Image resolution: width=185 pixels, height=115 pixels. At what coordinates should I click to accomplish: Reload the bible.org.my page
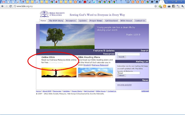10,6
